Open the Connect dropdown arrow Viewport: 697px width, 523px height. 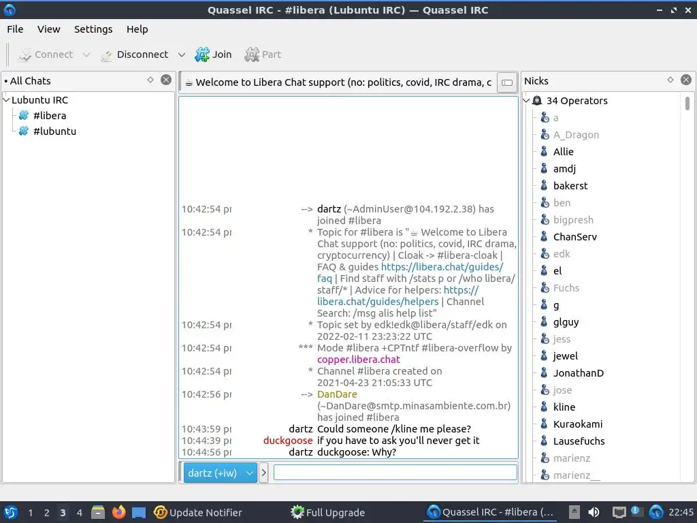coord(86,54)
